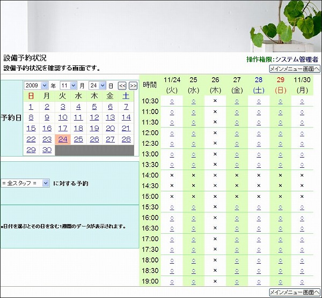Click the 29 (日) column header
The image size is (322, 298).
(280, 85)
